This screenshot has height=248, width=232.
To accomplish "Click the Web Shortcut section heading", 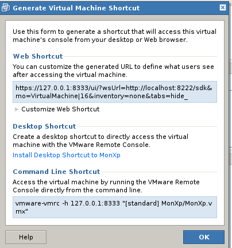I will pos(38,56).
